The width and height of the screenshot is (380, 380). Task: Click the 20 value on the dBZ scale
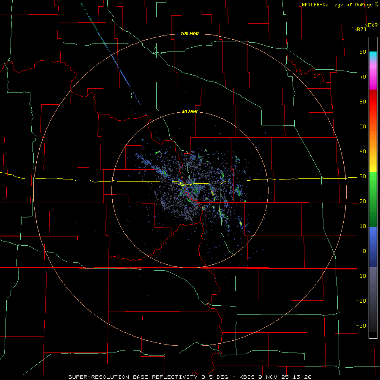363,201
